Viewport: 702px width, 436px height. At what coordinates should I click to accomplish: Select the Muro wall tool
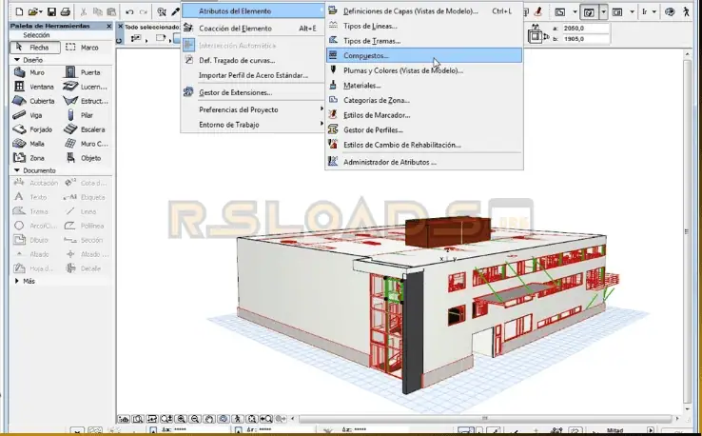[x=29, y=72]
